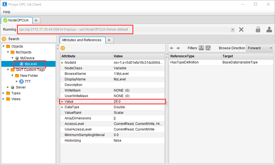Collapse the New Folder tree node
The width and height of the screenshot is (275, 165).
pos(12,75)
